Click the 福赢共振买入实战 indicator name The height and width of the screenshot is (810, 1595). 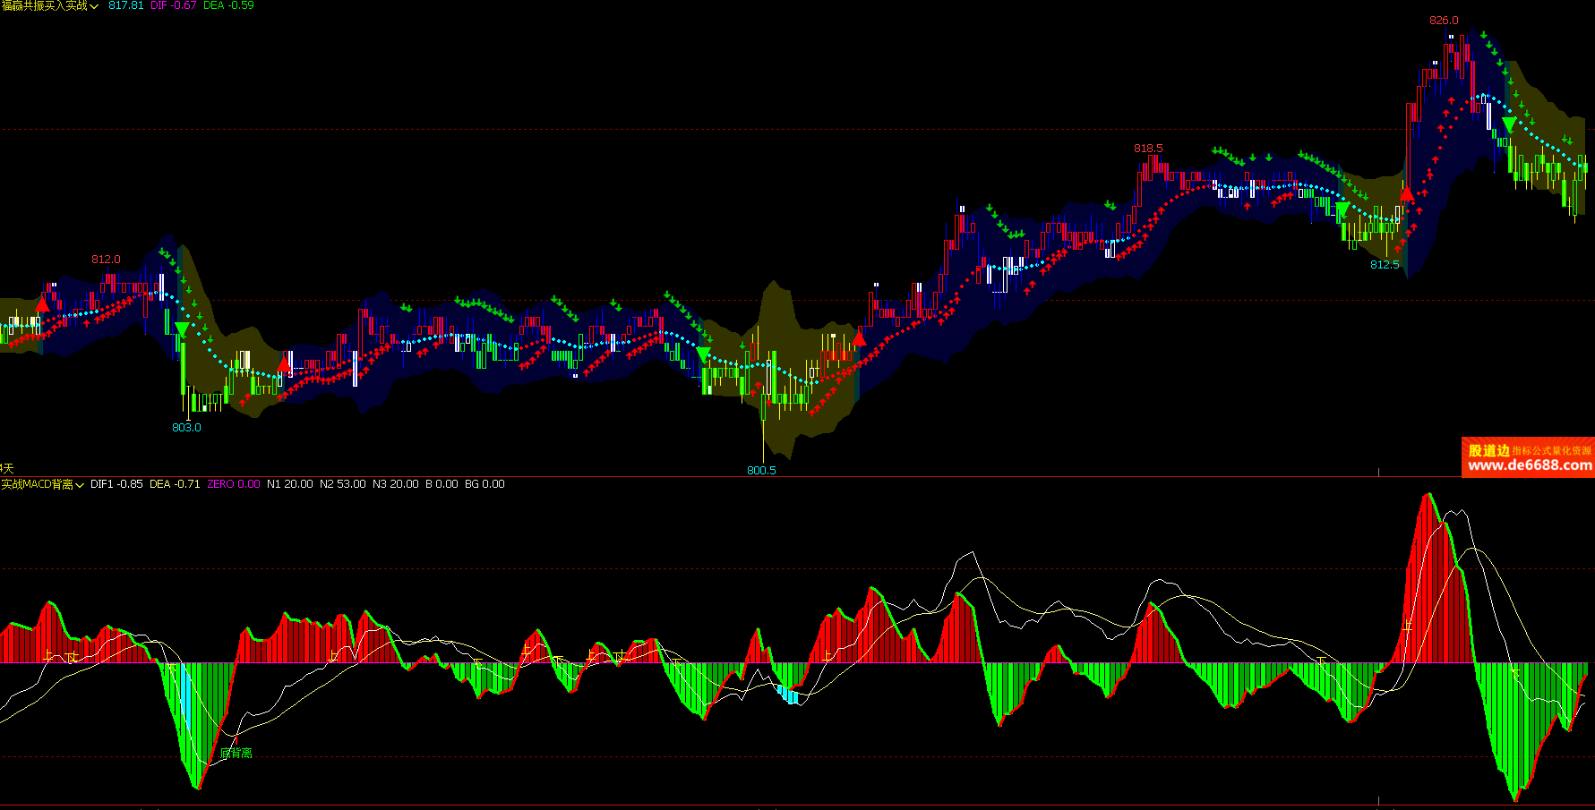[x=44, y=6]
